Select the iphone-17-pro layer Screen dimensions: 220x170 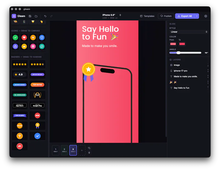pyautogui.click(x=188, y=71)
